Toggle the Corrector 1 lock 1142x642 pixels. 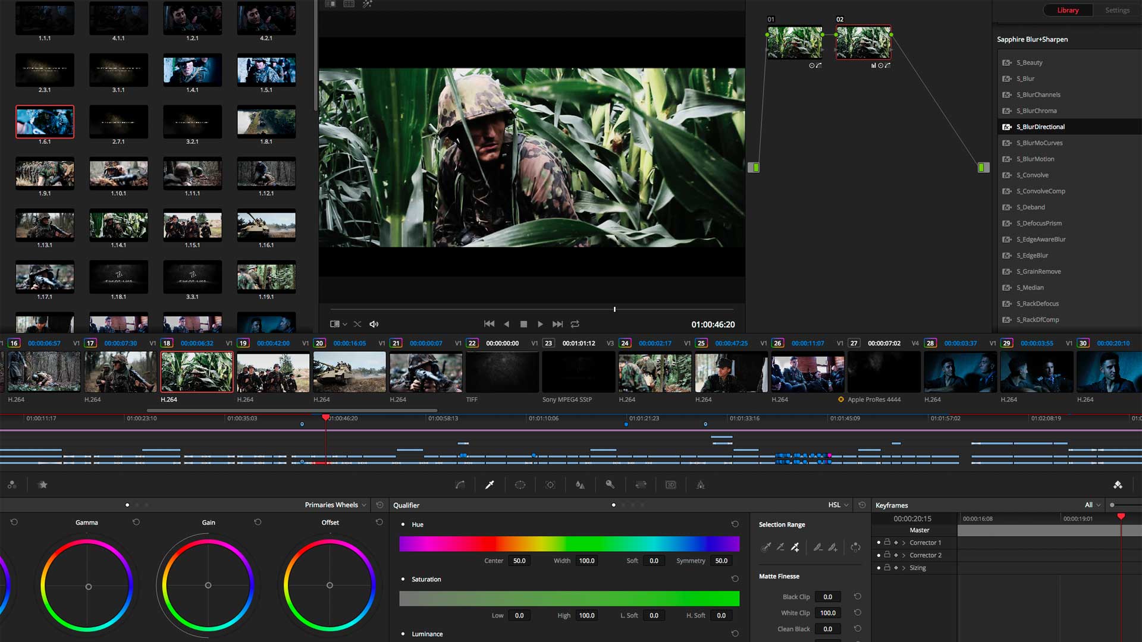887,542
